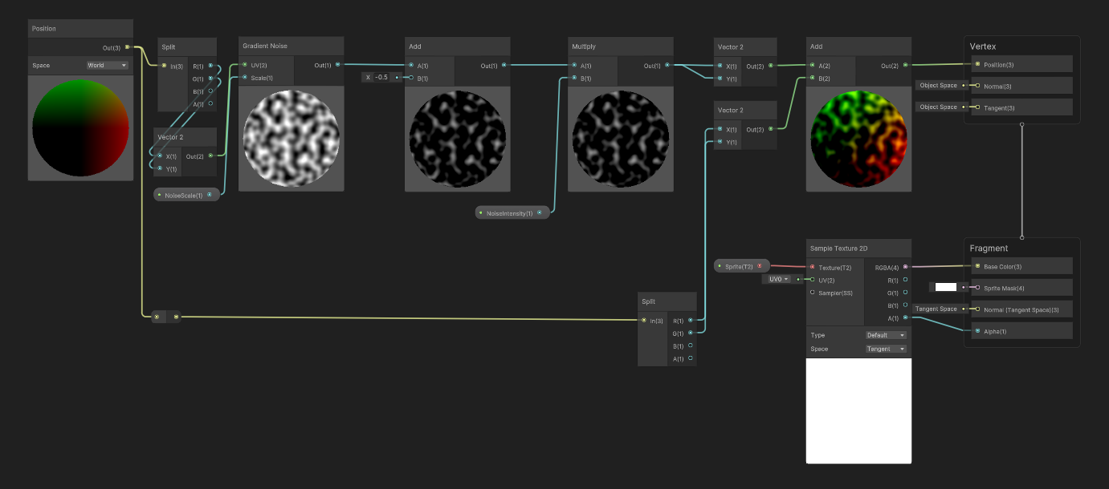Select the Gradient Noise node title
Viewport: 1109px width, 489px height.
[265, 46]
